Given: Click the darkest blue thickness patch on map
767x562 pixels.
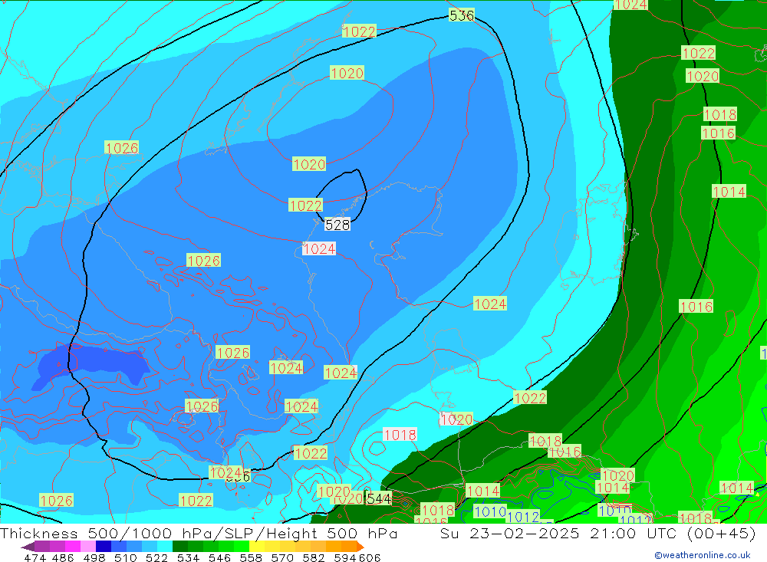Looking at the screenshot, I should (x=91, y=364).
